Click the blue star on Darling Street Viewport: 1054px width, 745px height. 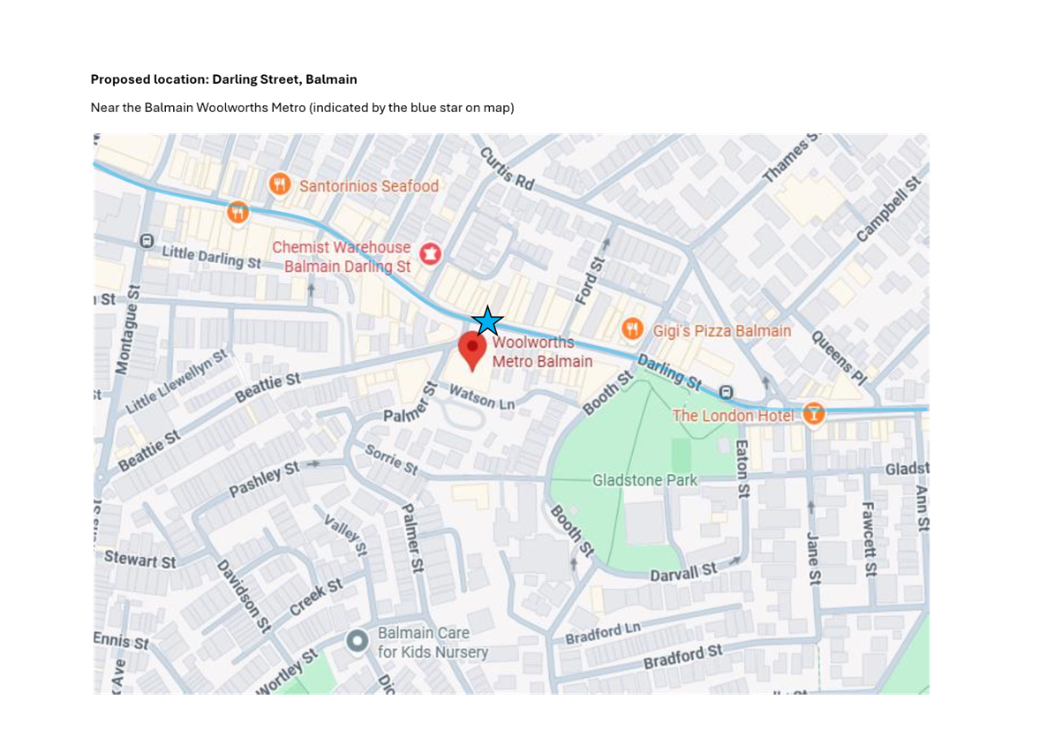487,321
